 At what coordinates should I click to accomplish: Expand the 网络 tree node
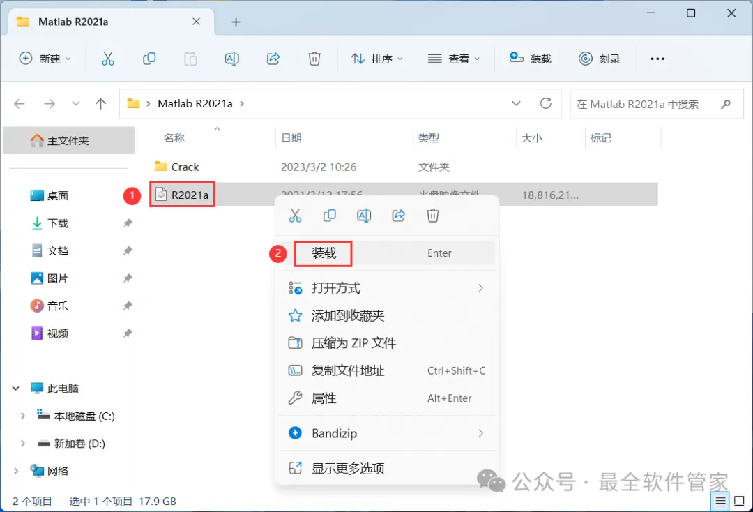(x=16, y=471)
